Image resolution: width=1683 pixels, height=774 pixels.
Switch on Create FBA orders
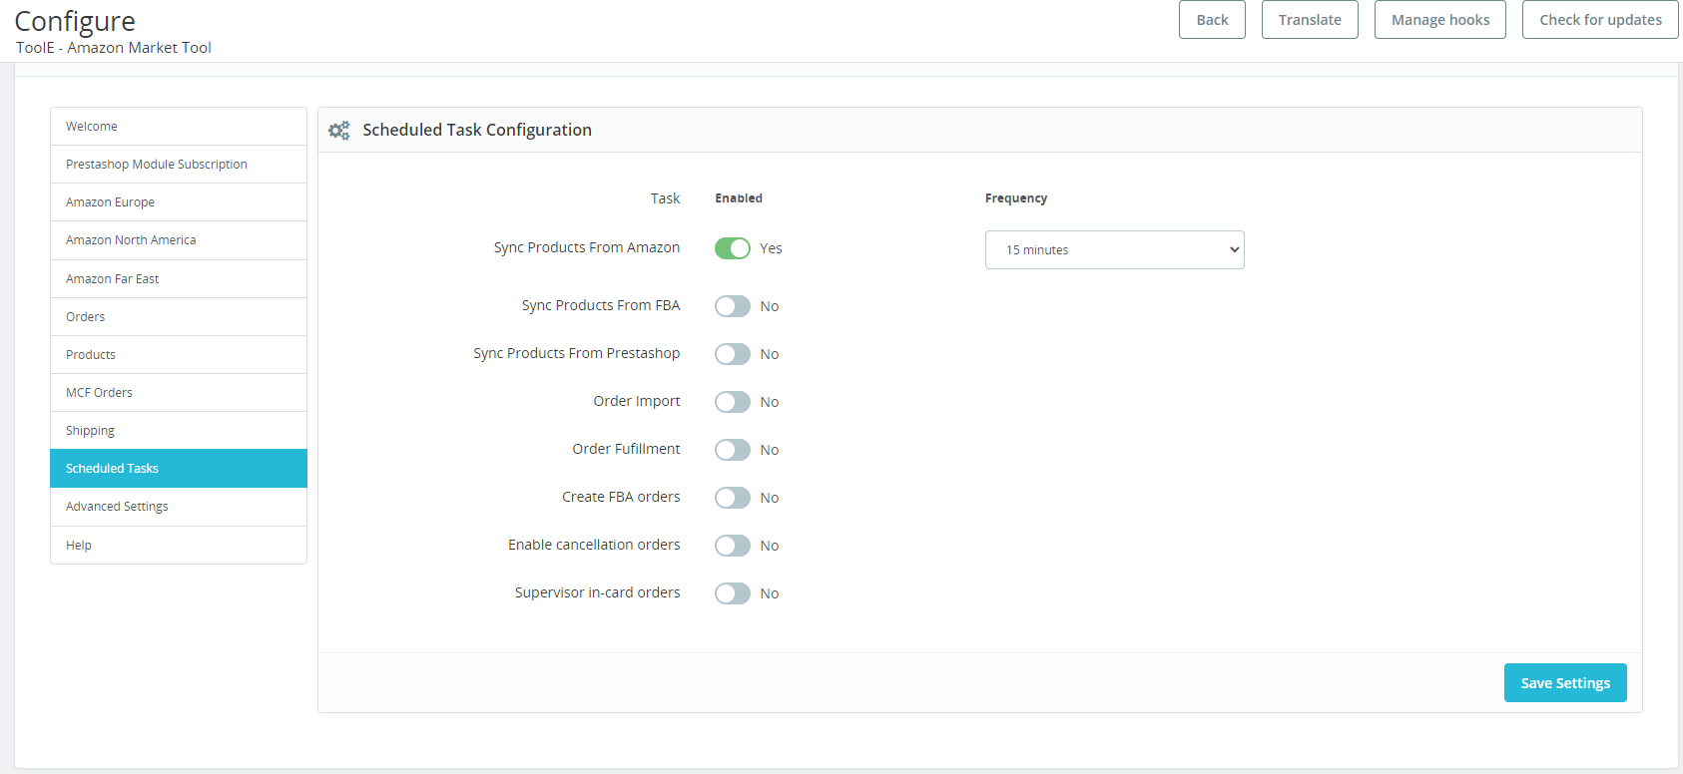[x=732, y=498]
